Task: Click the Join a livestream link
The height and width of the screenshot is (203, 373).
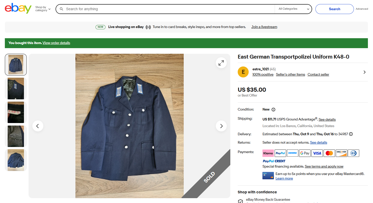Action: point(264,27)
